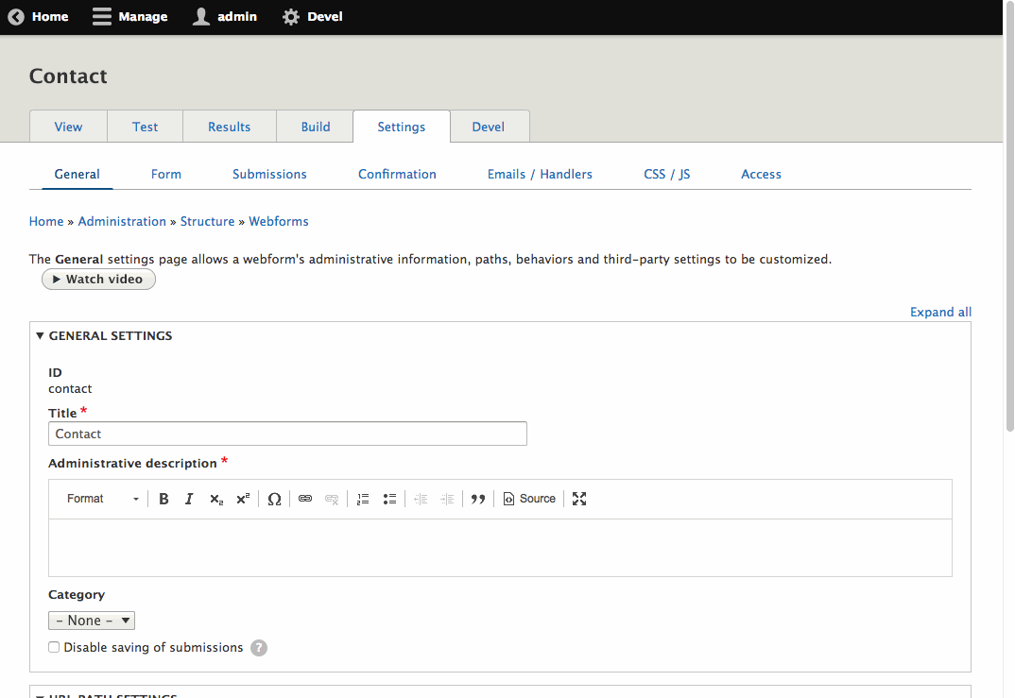Toggle italic formatting in editor
This screenshot has height=698, width=1015.
189,499
